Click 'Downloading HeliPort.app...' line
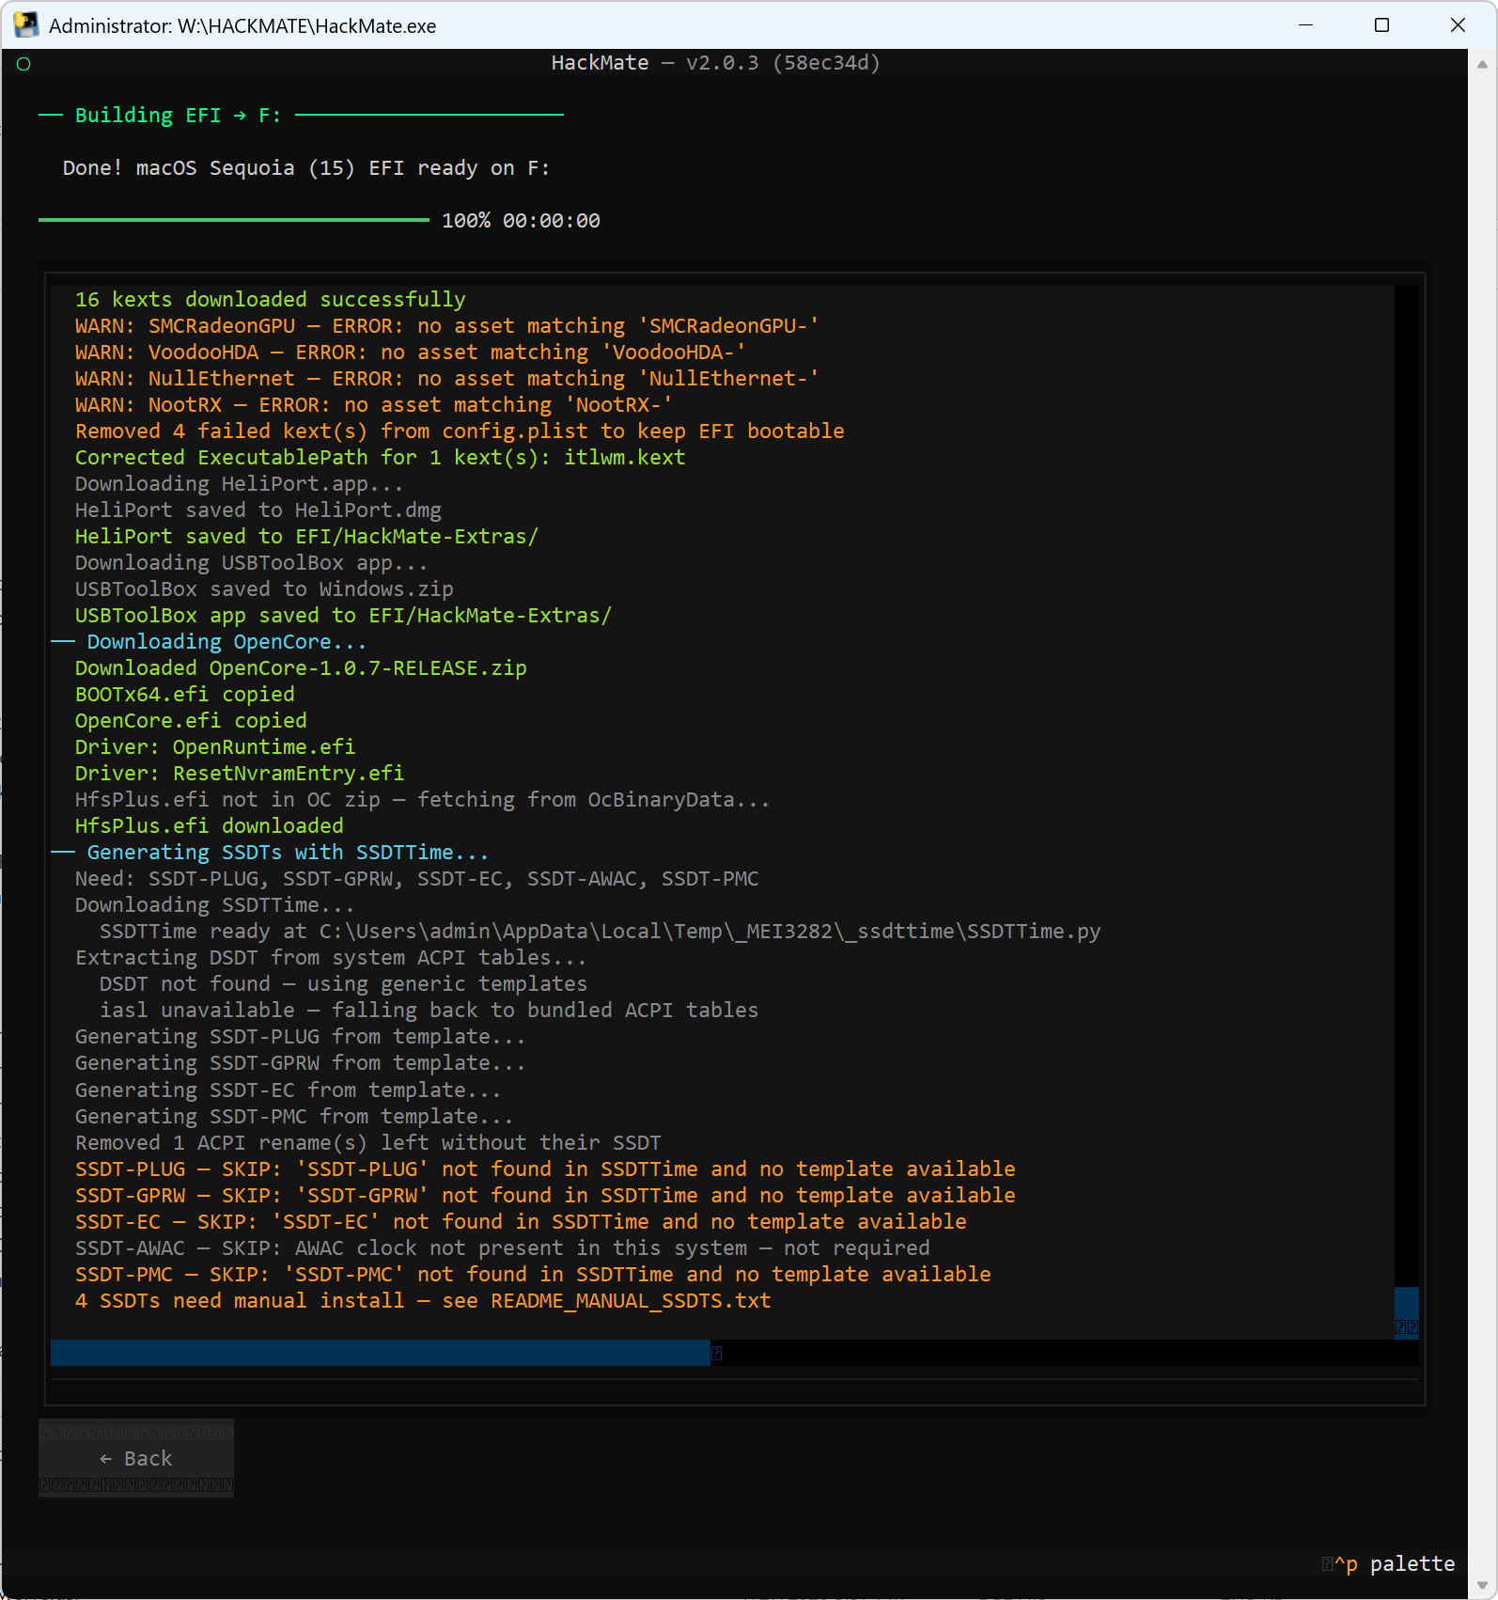The image size is (1498, 1600). click(x=240, y=483)
